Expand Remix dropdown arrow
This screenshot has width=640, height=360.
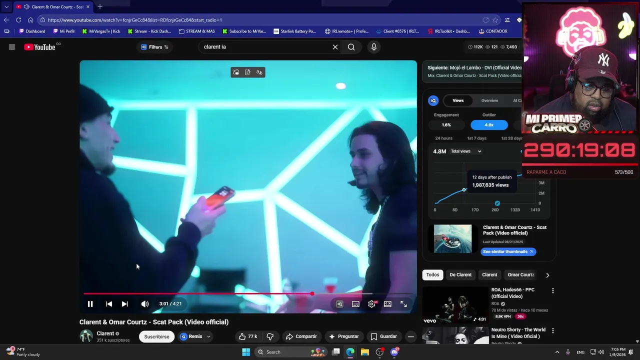click(208, 336)
